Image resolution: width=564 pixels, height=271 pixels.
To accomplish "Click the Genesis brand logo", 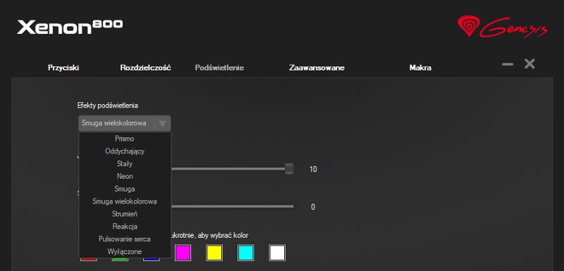I will pyautogui.click(x=503, y=27).
